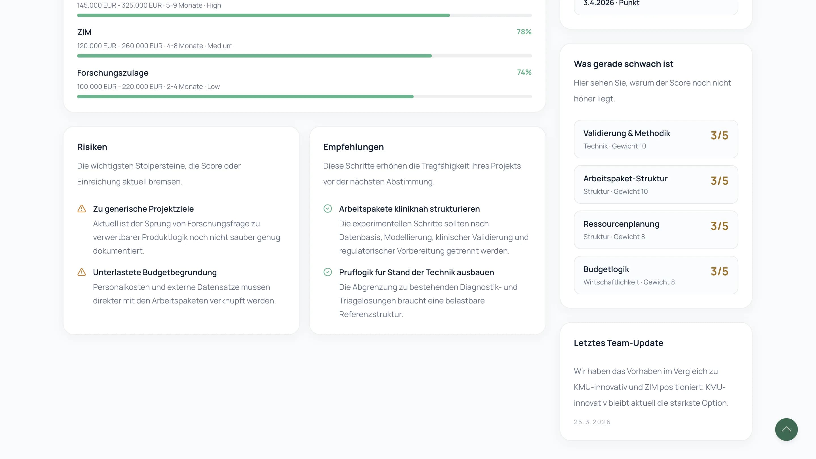Click the 74% Forschungszulage match score
816x459 pixels.
[x=524, y=72]
